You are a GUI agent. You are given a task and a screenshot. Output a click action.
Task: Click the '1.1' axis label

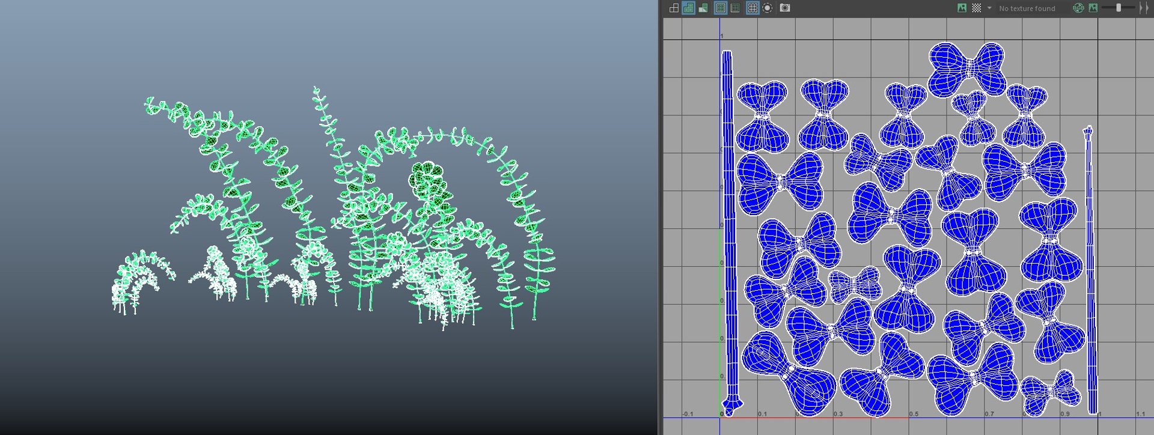pos(1141,414)
